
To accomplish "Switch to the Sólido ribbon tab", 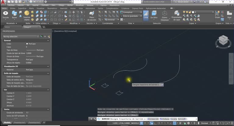I will pos(12,8).
